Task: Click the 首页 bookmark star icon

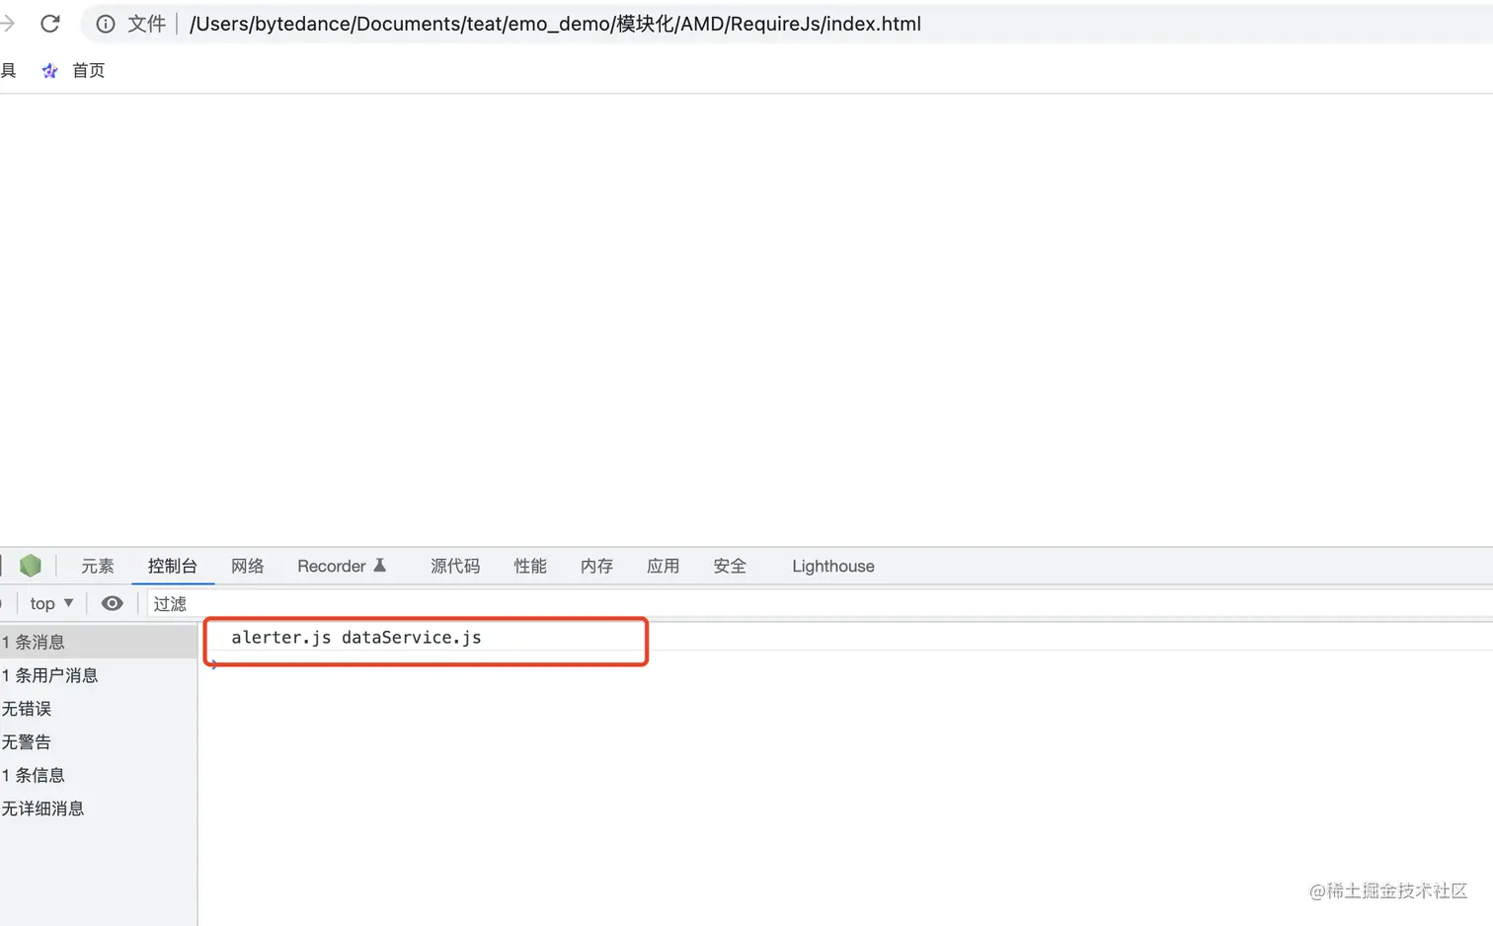Action: click(49, 70)
